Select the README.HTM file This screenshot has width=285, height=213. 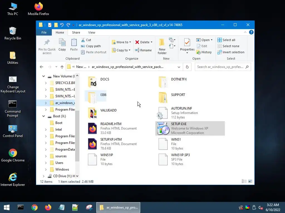[119, 128]
